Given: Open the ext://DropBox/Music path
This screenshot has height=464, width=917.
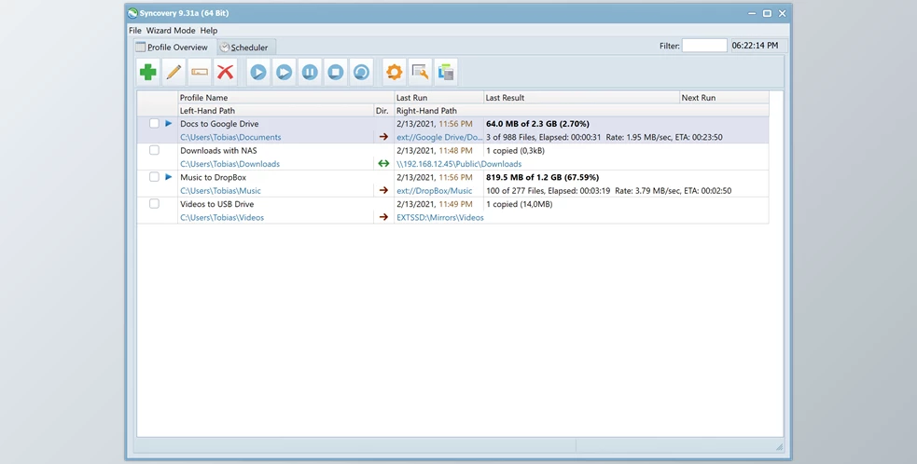Looking at the screenshot, I should 435,190.
